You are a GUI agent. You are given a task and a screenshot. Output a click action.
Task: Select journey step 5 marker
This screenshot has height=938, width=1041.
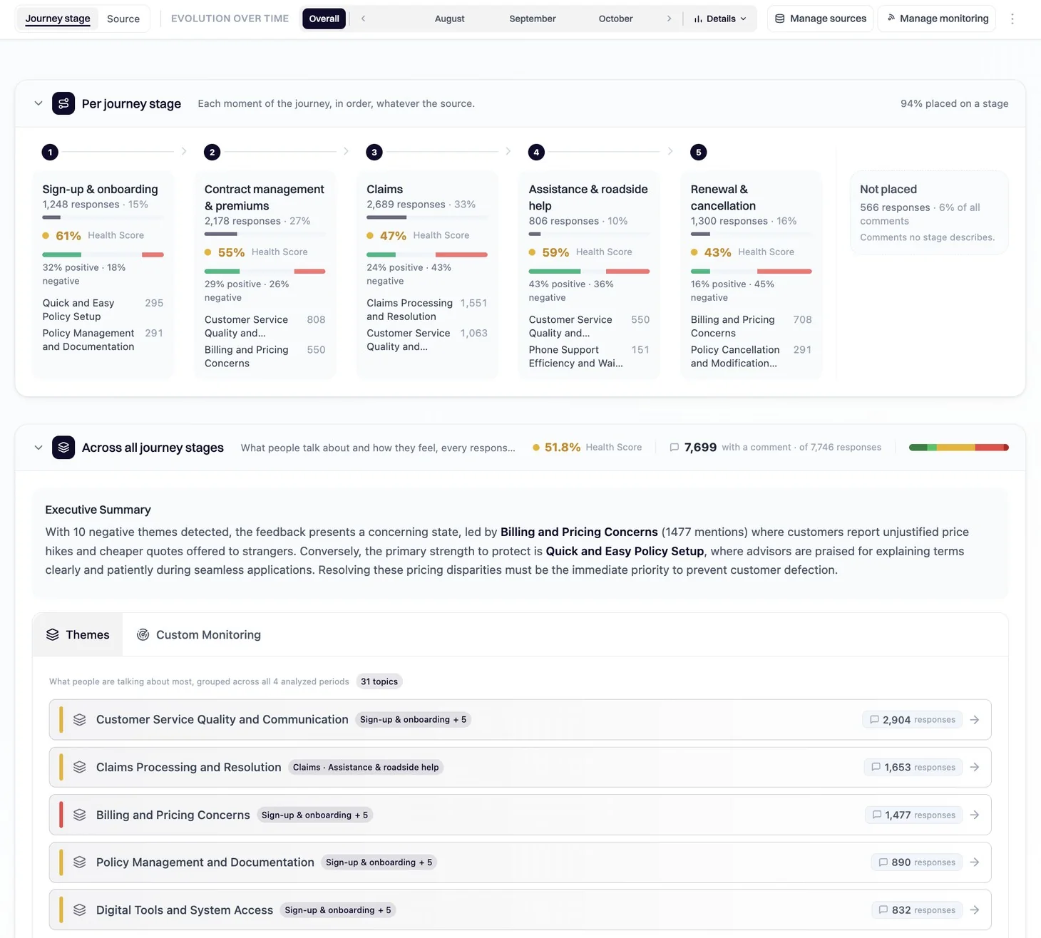point(699,152)
